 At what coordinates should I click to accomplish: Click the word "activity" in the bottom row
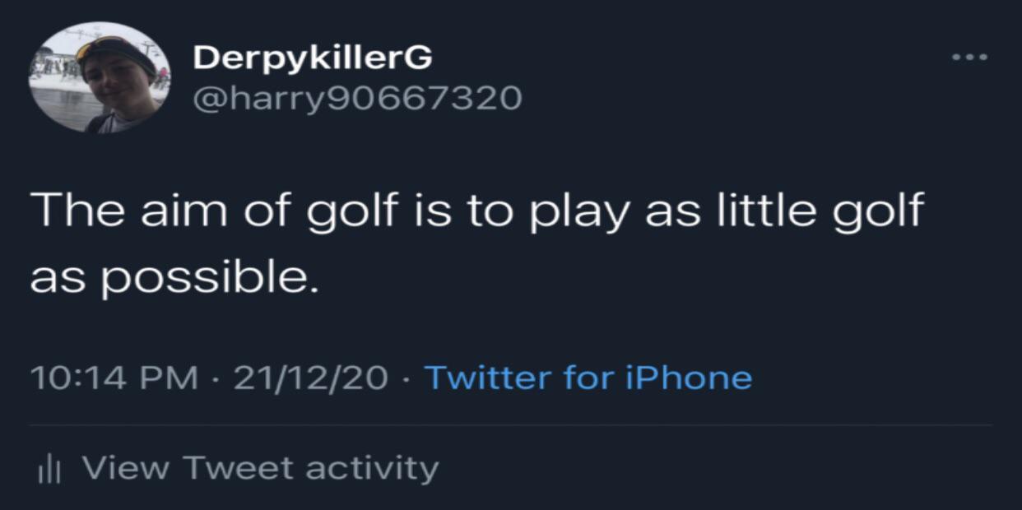tap(372, 468)
